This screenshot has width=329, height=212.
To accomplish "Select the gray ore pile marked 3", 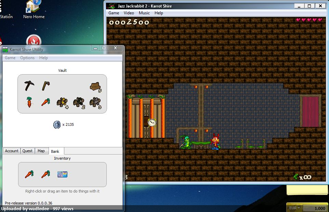I will tap(95, 103).
